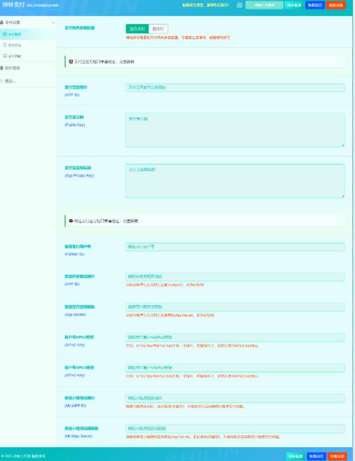Click the software authorization sidebar icon
Screen dimensions: 355x461
[x=2, y=68]
